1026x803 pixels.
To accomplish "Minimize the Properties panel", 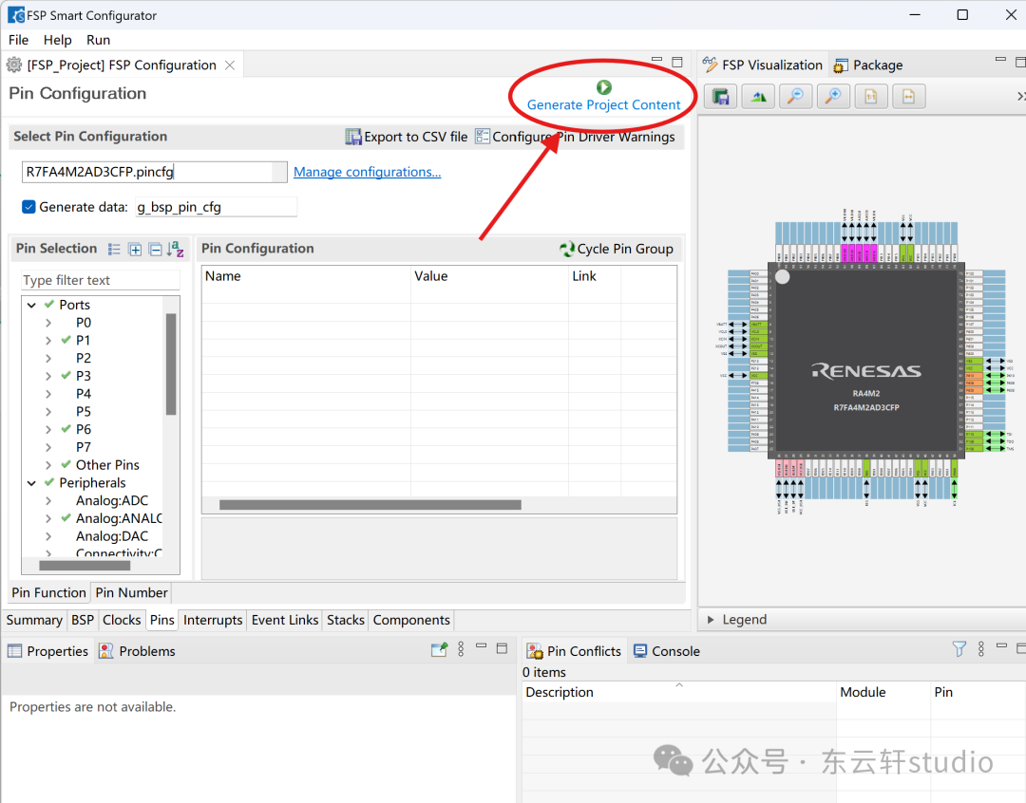I will click(482, 645).
